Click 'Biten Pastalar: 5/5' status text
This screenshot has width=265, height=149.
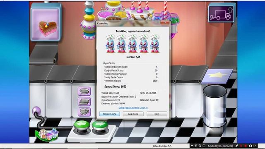click(x=162, y=146)
